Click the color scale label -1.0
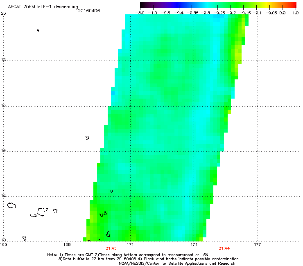This screenshot has width=303, height=266. 152,13
